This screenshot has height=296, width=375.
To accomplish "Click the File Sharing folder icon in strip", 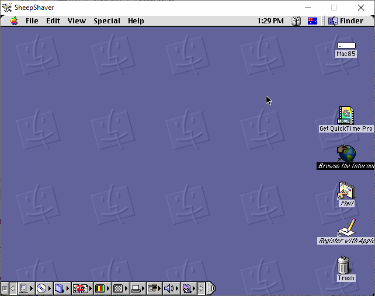I will pos(60,288).
